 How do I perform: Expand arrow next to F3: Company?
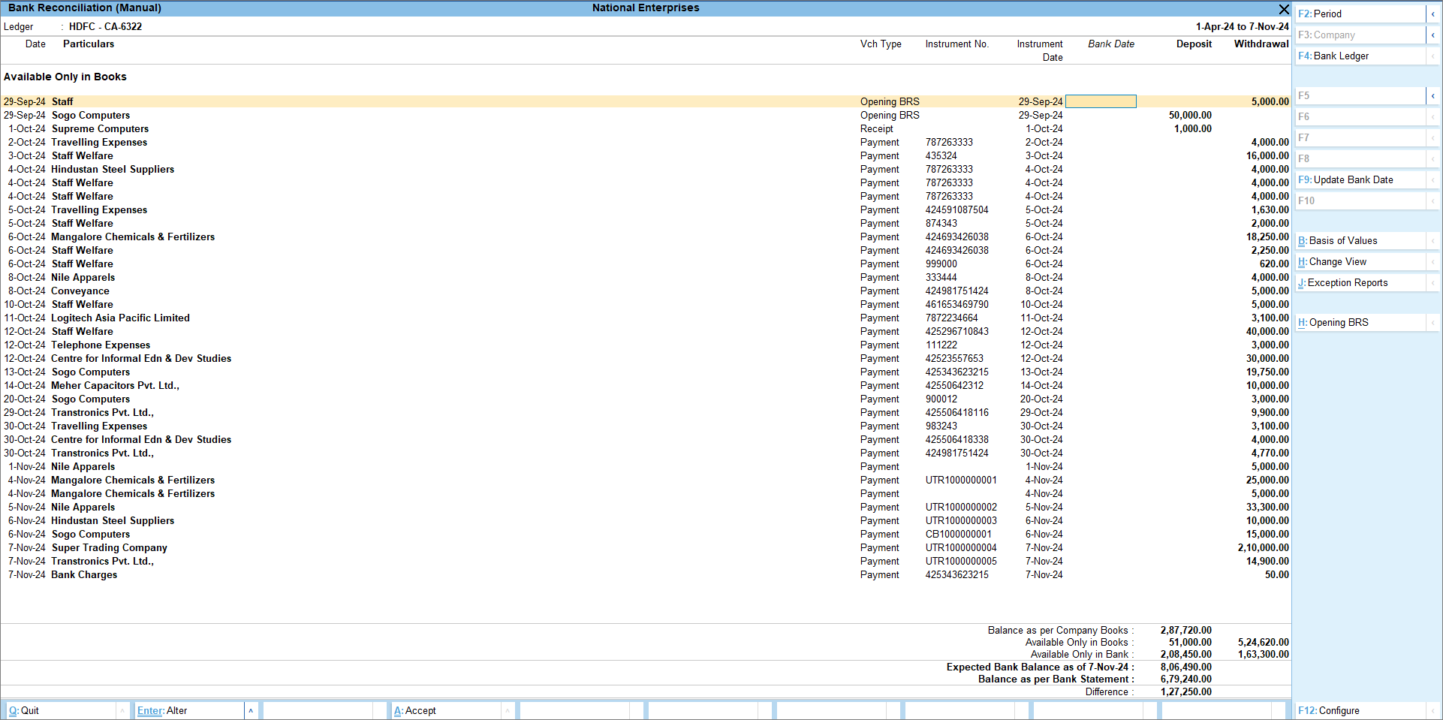[1432, 35]
